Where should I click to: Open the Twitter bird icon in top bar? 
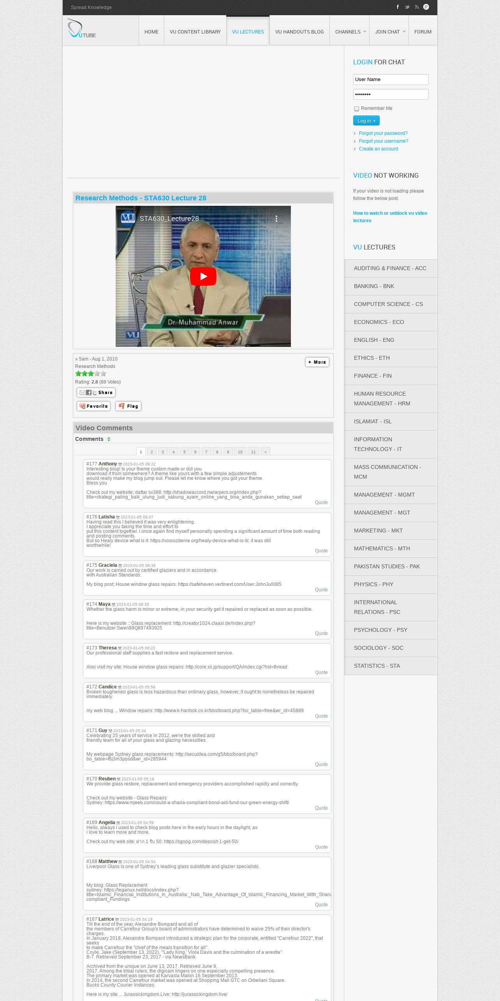tap(407, 7)
